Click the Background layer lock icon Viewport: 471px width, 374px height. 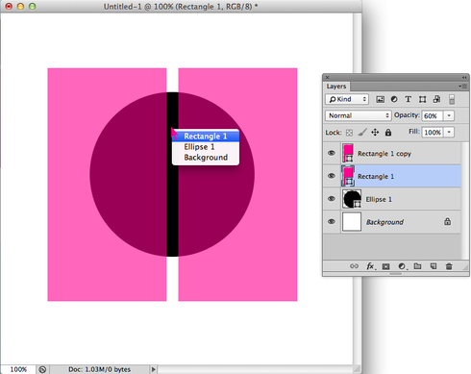(448, 221)
